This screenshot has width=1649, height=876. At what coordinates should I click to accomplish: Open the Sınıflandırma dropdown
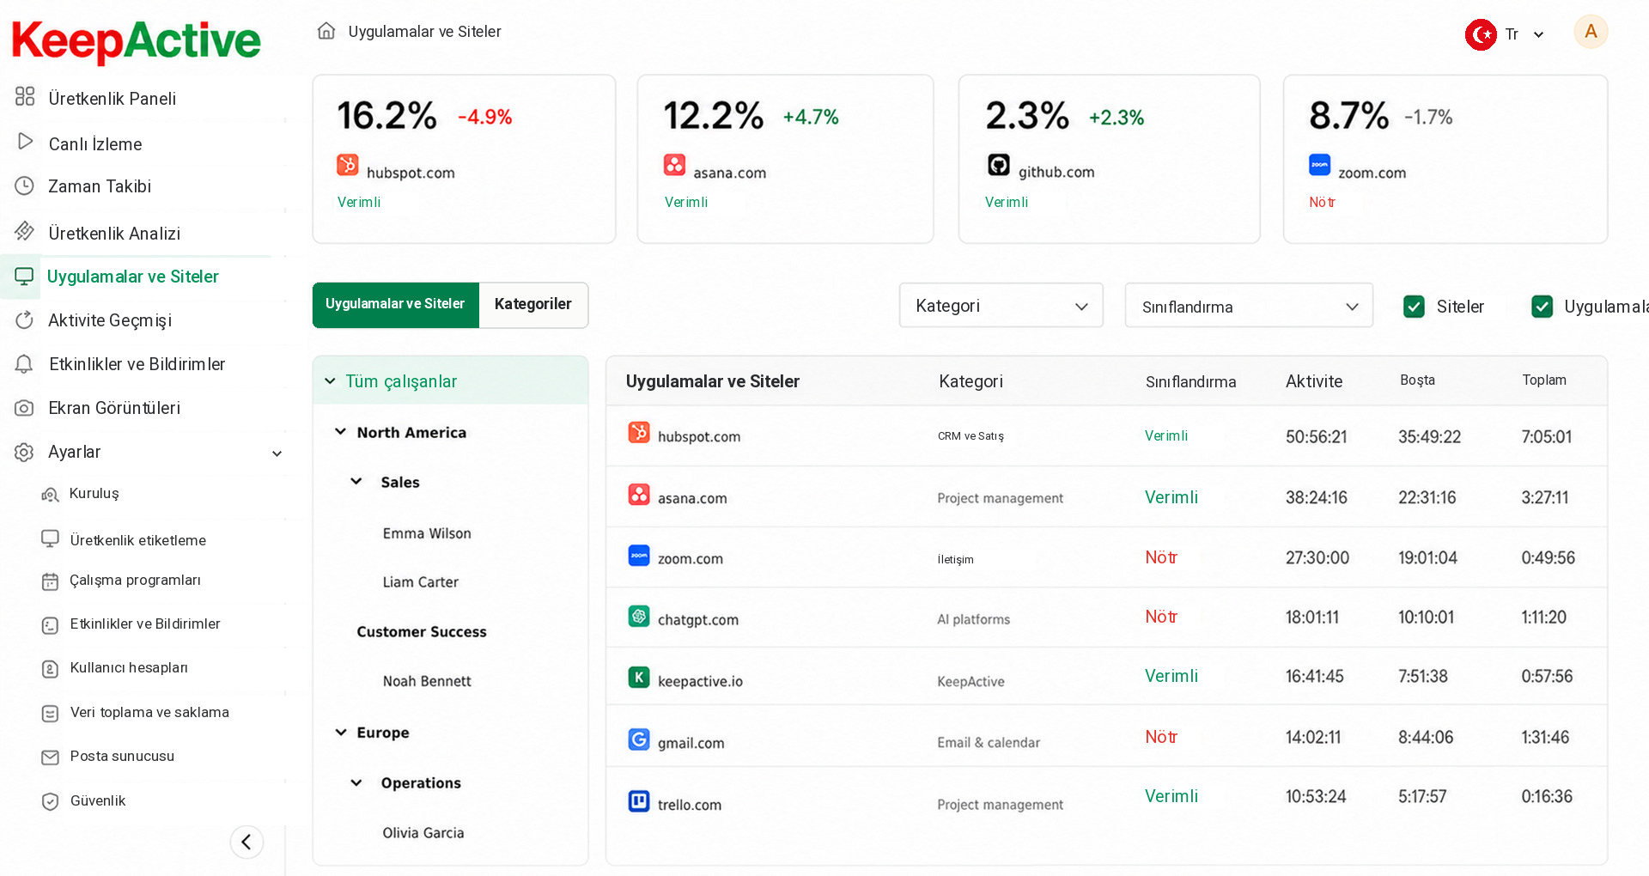(1249, 306)
